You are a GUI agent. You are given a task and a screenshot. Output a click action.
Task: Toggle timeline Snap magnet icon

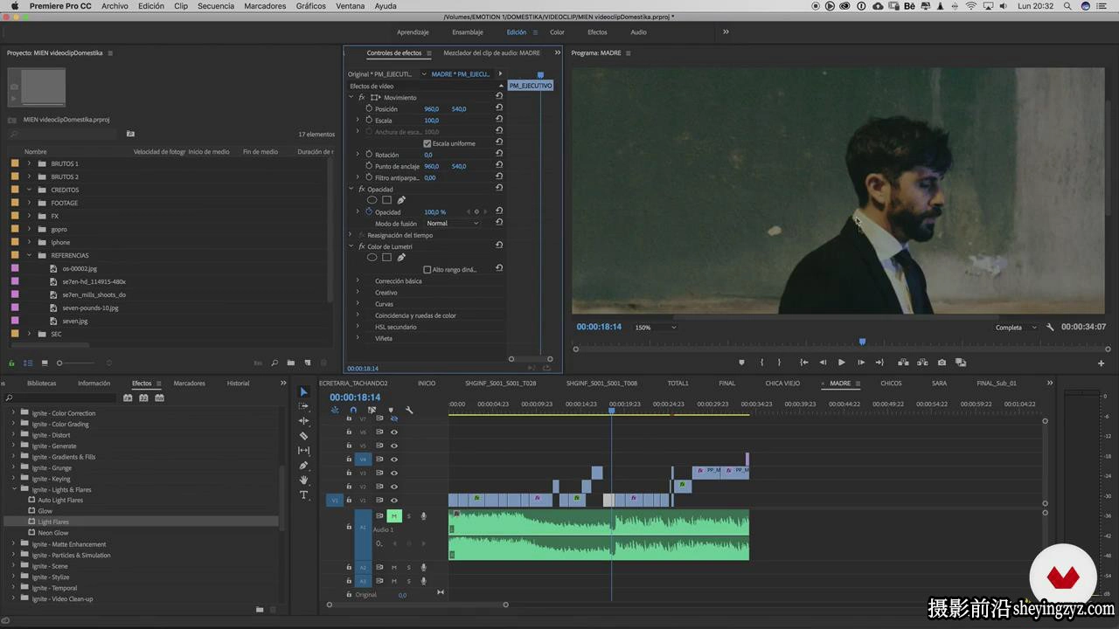tap(353, 410)
